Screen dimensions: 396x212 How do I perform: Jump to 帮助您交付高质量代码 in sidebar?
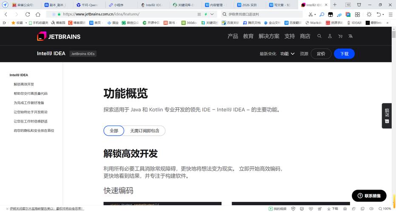click(x=31, y=94)
